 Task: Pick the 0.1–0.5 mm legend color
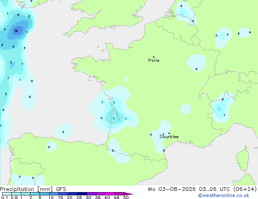pos(7,194)
